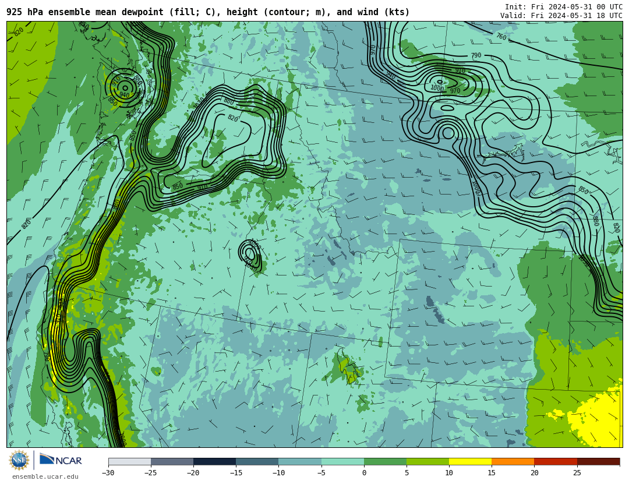Pick the dark navy -20 to -15 colorbar segment
Viewport: 629px width, 484px height.
tap(214, 462)
